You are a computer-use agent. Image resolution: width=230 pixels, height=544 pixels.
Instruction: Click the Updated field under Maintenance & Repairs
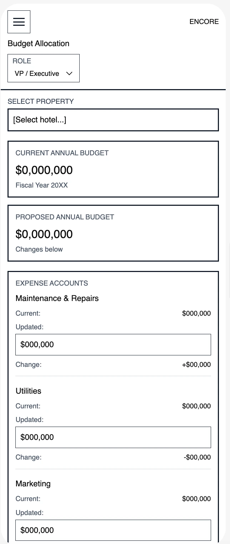113,344
